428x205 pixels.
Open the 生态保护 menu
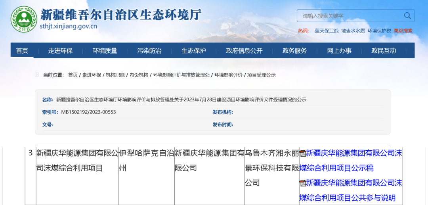(194, 51)
